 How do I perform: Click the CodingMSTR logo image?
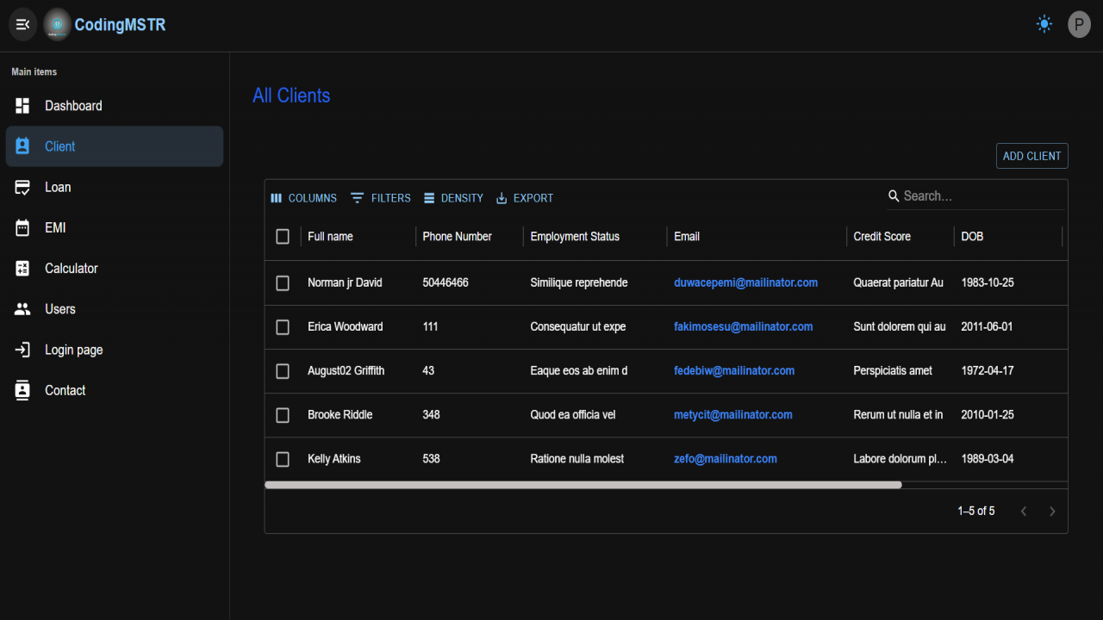(58, 24)
